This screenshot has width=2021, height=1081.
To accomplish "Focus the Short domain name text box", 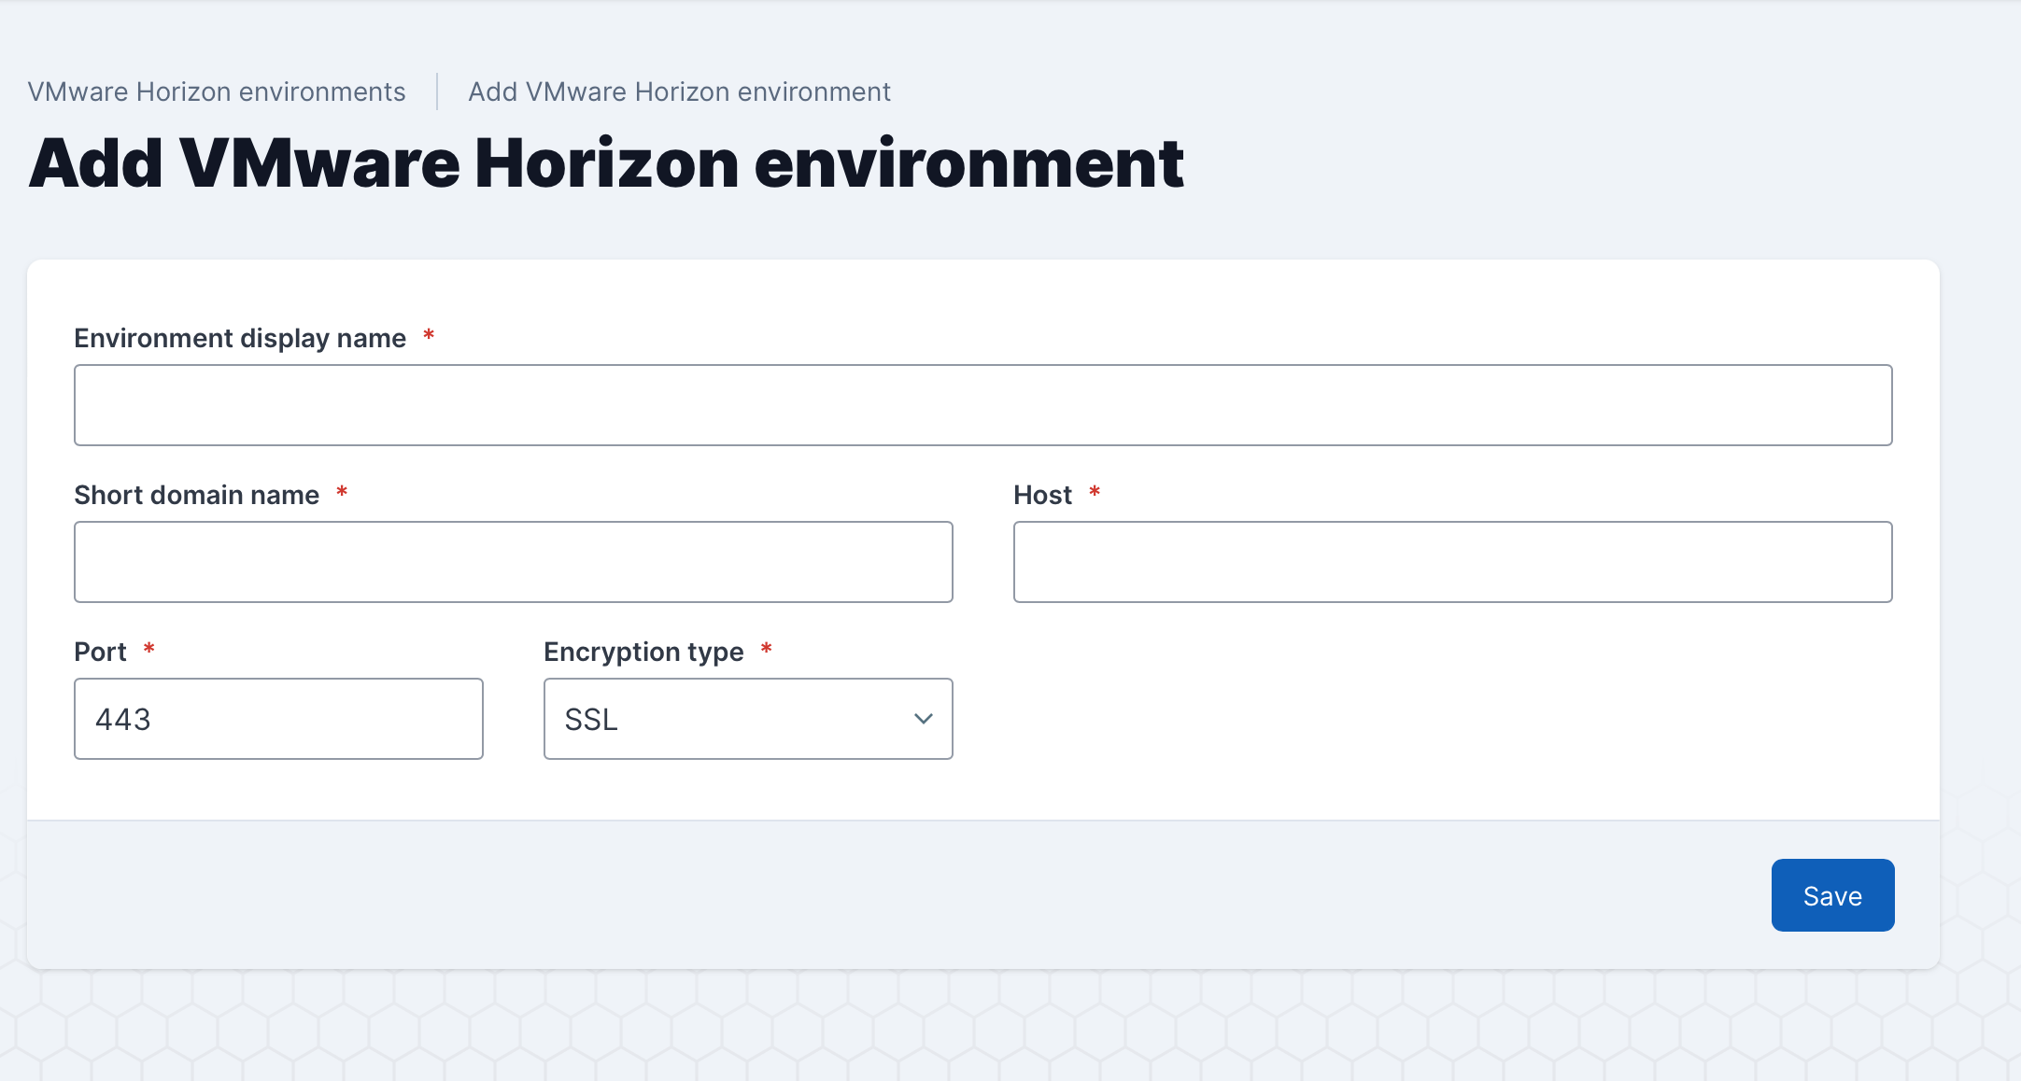I will tap(513, 562).
